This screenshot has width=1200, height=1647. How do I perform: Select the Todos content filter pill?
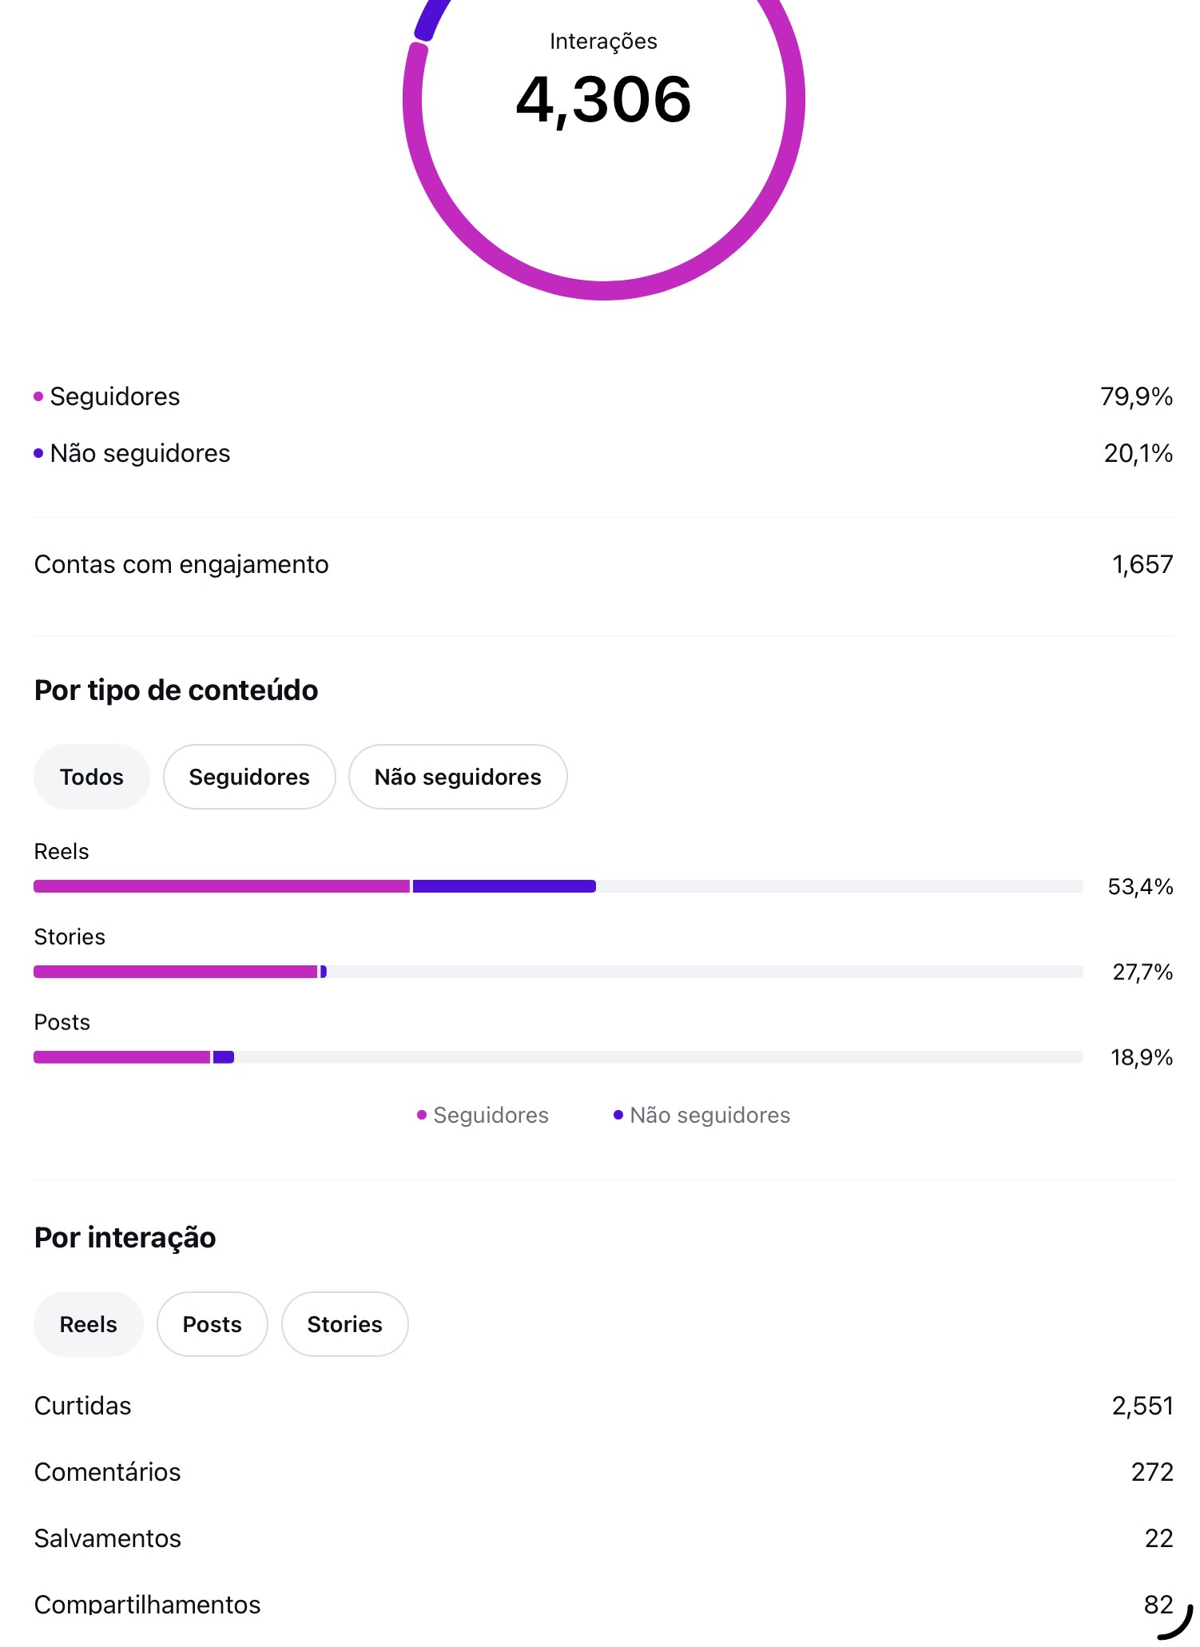pyautogui.click(x=91, y=777)
